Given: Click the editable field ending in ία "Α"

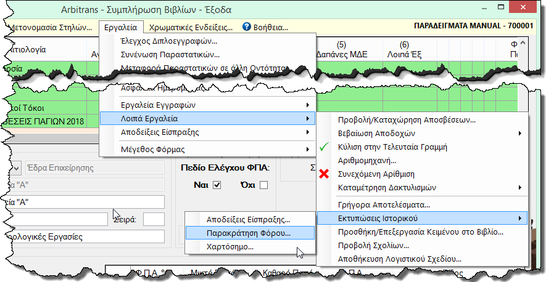Looking at the screenshot, I should pos(85,202).
